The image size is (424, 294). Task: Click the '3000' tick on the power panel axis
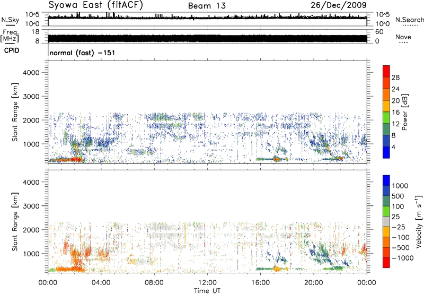[31, 97]
